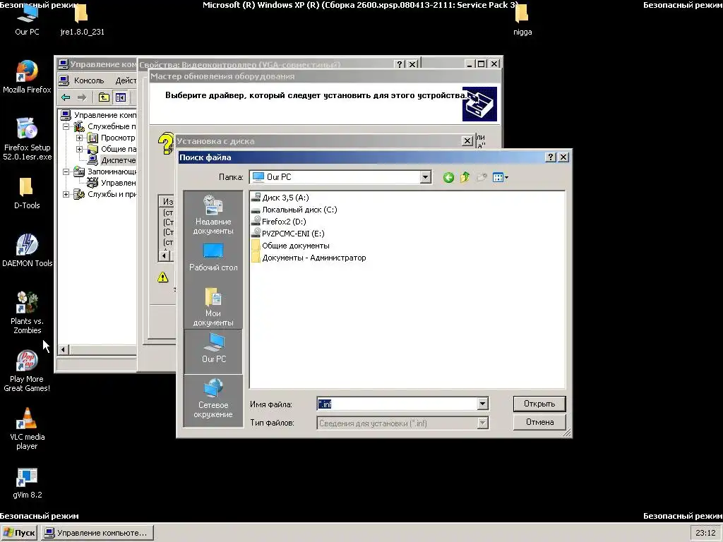The width and height of the screenshot is (723, 542).
Task: Select Рабочий стол in places bar
Action: [213, 258]
